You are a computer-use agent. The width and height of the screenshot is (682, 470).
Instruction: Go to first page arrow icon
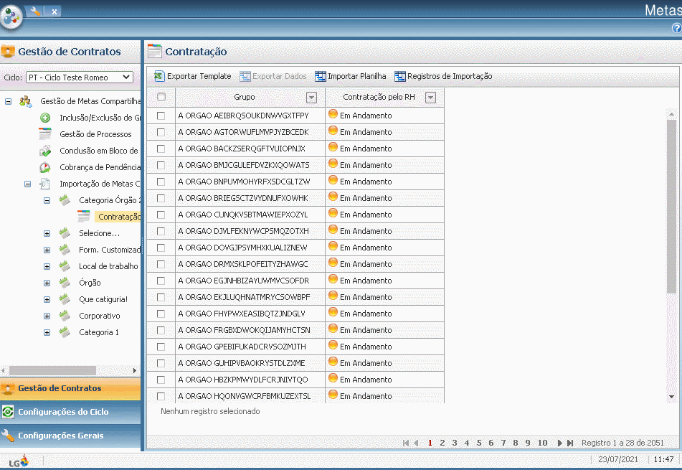click(x=406, y=443)
